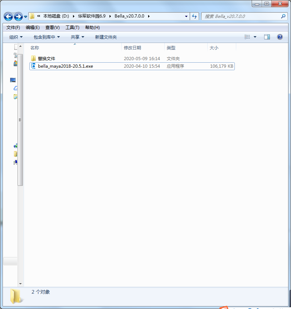This screenshot has width=291, height=309.
Task: Click the Bella_v20.7.0.0 breadcrumb segment
Action: click(130, 16)
